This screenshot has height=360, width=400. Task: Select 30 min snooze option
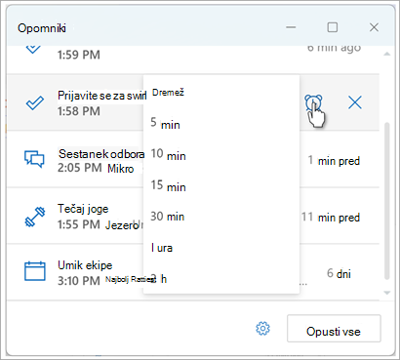221,217
